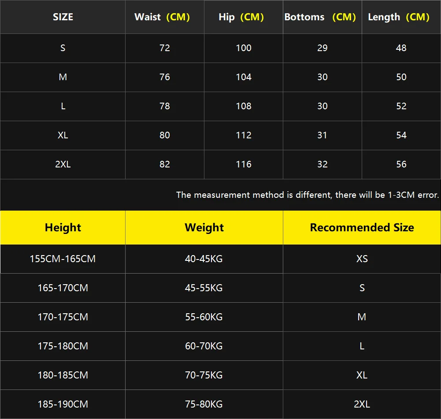The image size is (441, 419).
Task: Click length value 50
Action: pyautogui.click(x=401, y=77)
